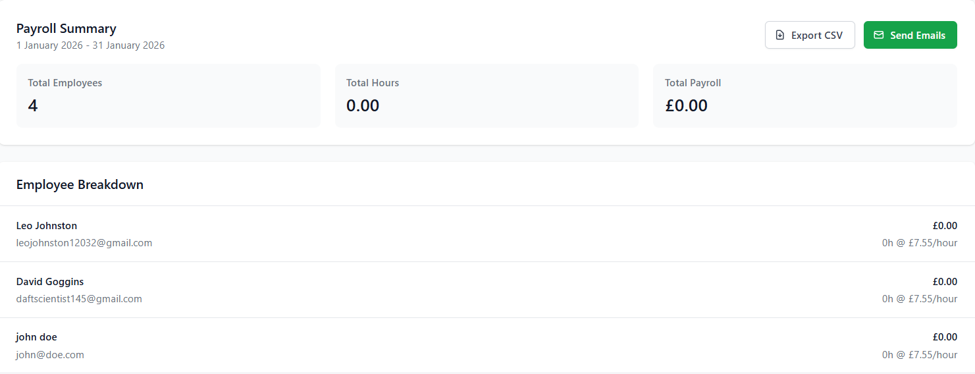975x374 pixels.
Task: Click the envelope icon in Send Emails
Action: 878,36
